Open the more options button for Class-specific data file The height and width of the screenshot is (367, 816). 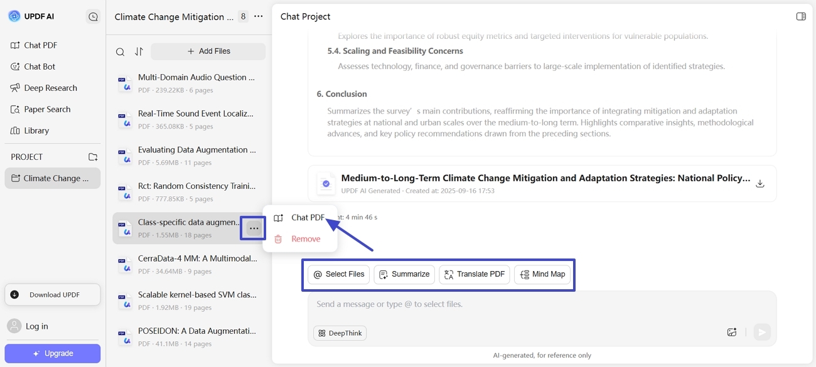[x=254, y=228]
